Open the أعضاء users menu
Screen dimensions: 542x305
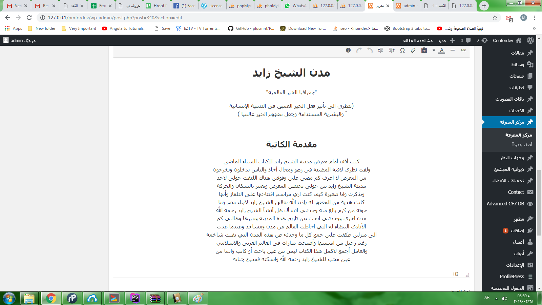(509, 242)
